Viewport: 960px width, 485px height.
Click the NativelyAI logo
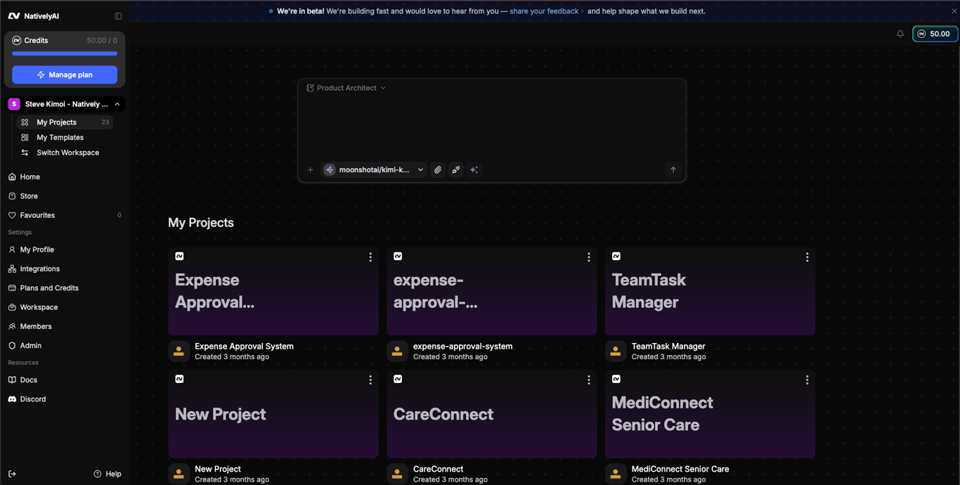pyautogui.click(x=34, y=16)
